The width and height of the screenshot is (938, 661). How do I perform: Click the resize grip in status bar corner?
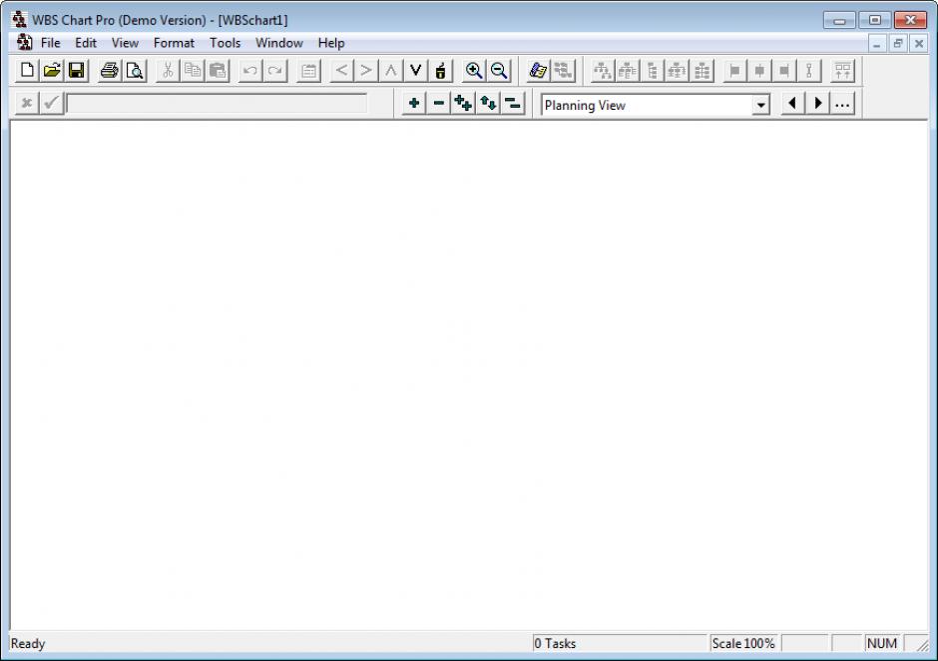922,645
